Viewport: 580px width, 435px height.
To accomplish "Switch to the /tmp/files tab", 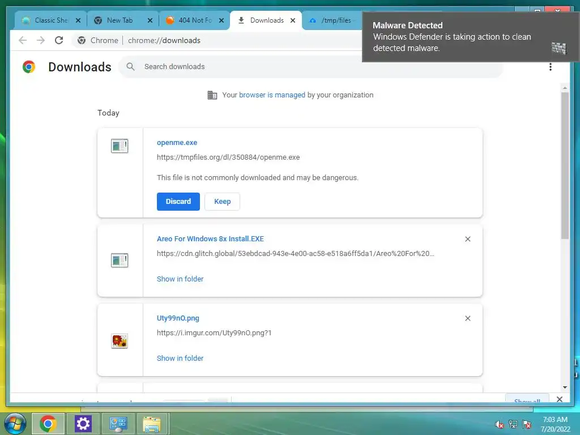I will (333, 20).
